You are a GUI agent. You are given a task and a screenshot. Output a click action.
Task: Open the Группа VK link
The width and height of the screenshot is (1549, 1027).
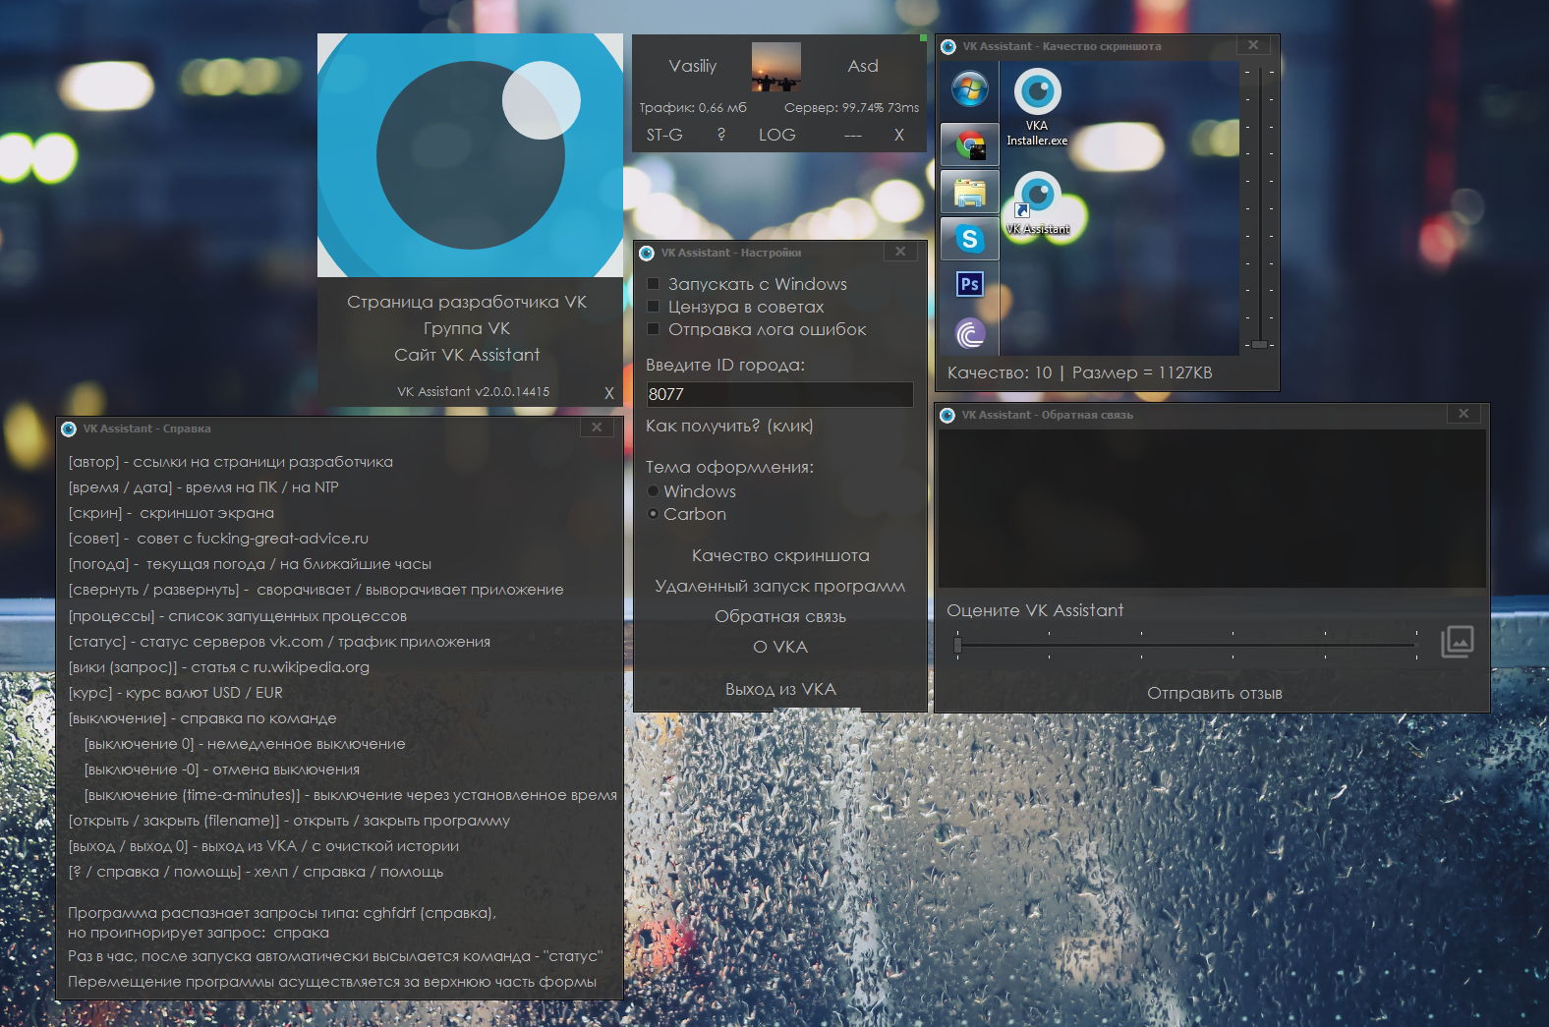tap(467, 328)
